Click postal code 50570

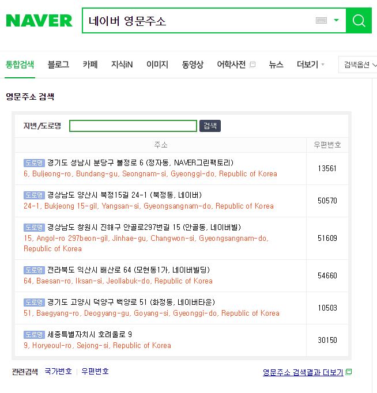click(327, 201)
